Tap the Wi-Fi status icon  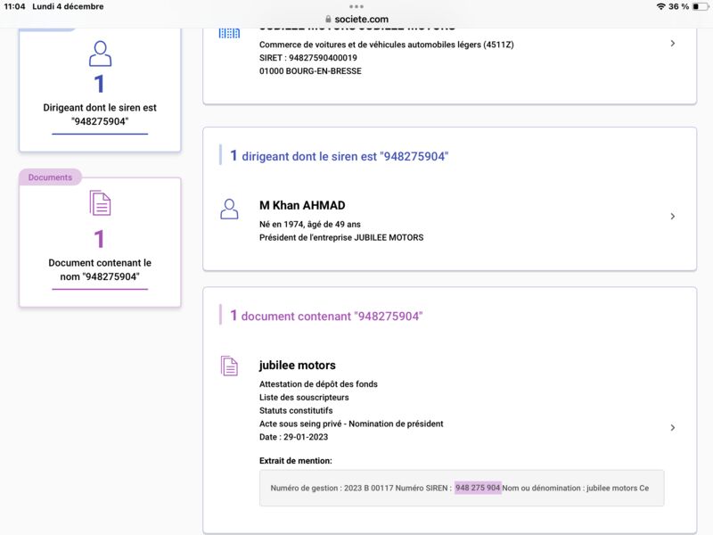click(660, 6)
